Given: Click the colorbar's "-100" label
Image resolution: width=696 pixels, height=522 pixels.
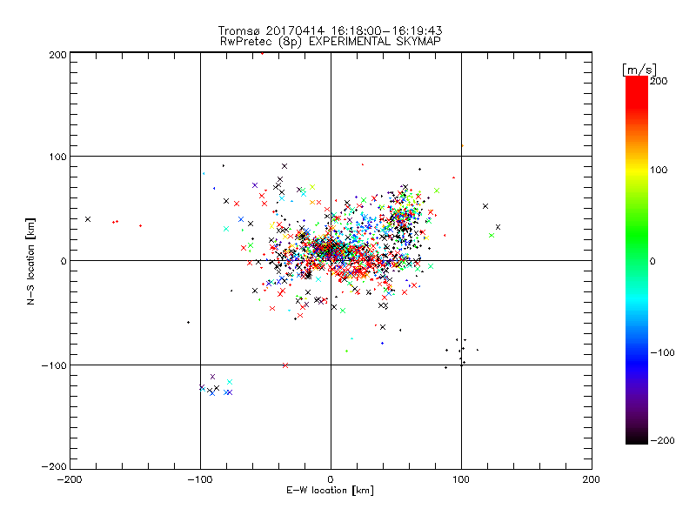Looking at the screenshot, I should pyautogui.click(x=662, y=352).
